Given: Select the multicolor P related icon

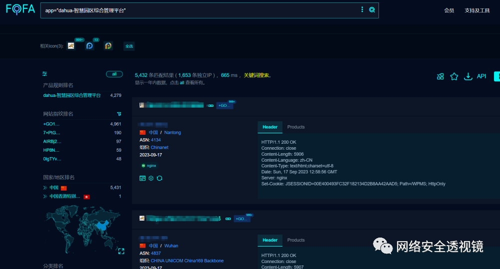Looking at the screenshot, I should (108, 46).
